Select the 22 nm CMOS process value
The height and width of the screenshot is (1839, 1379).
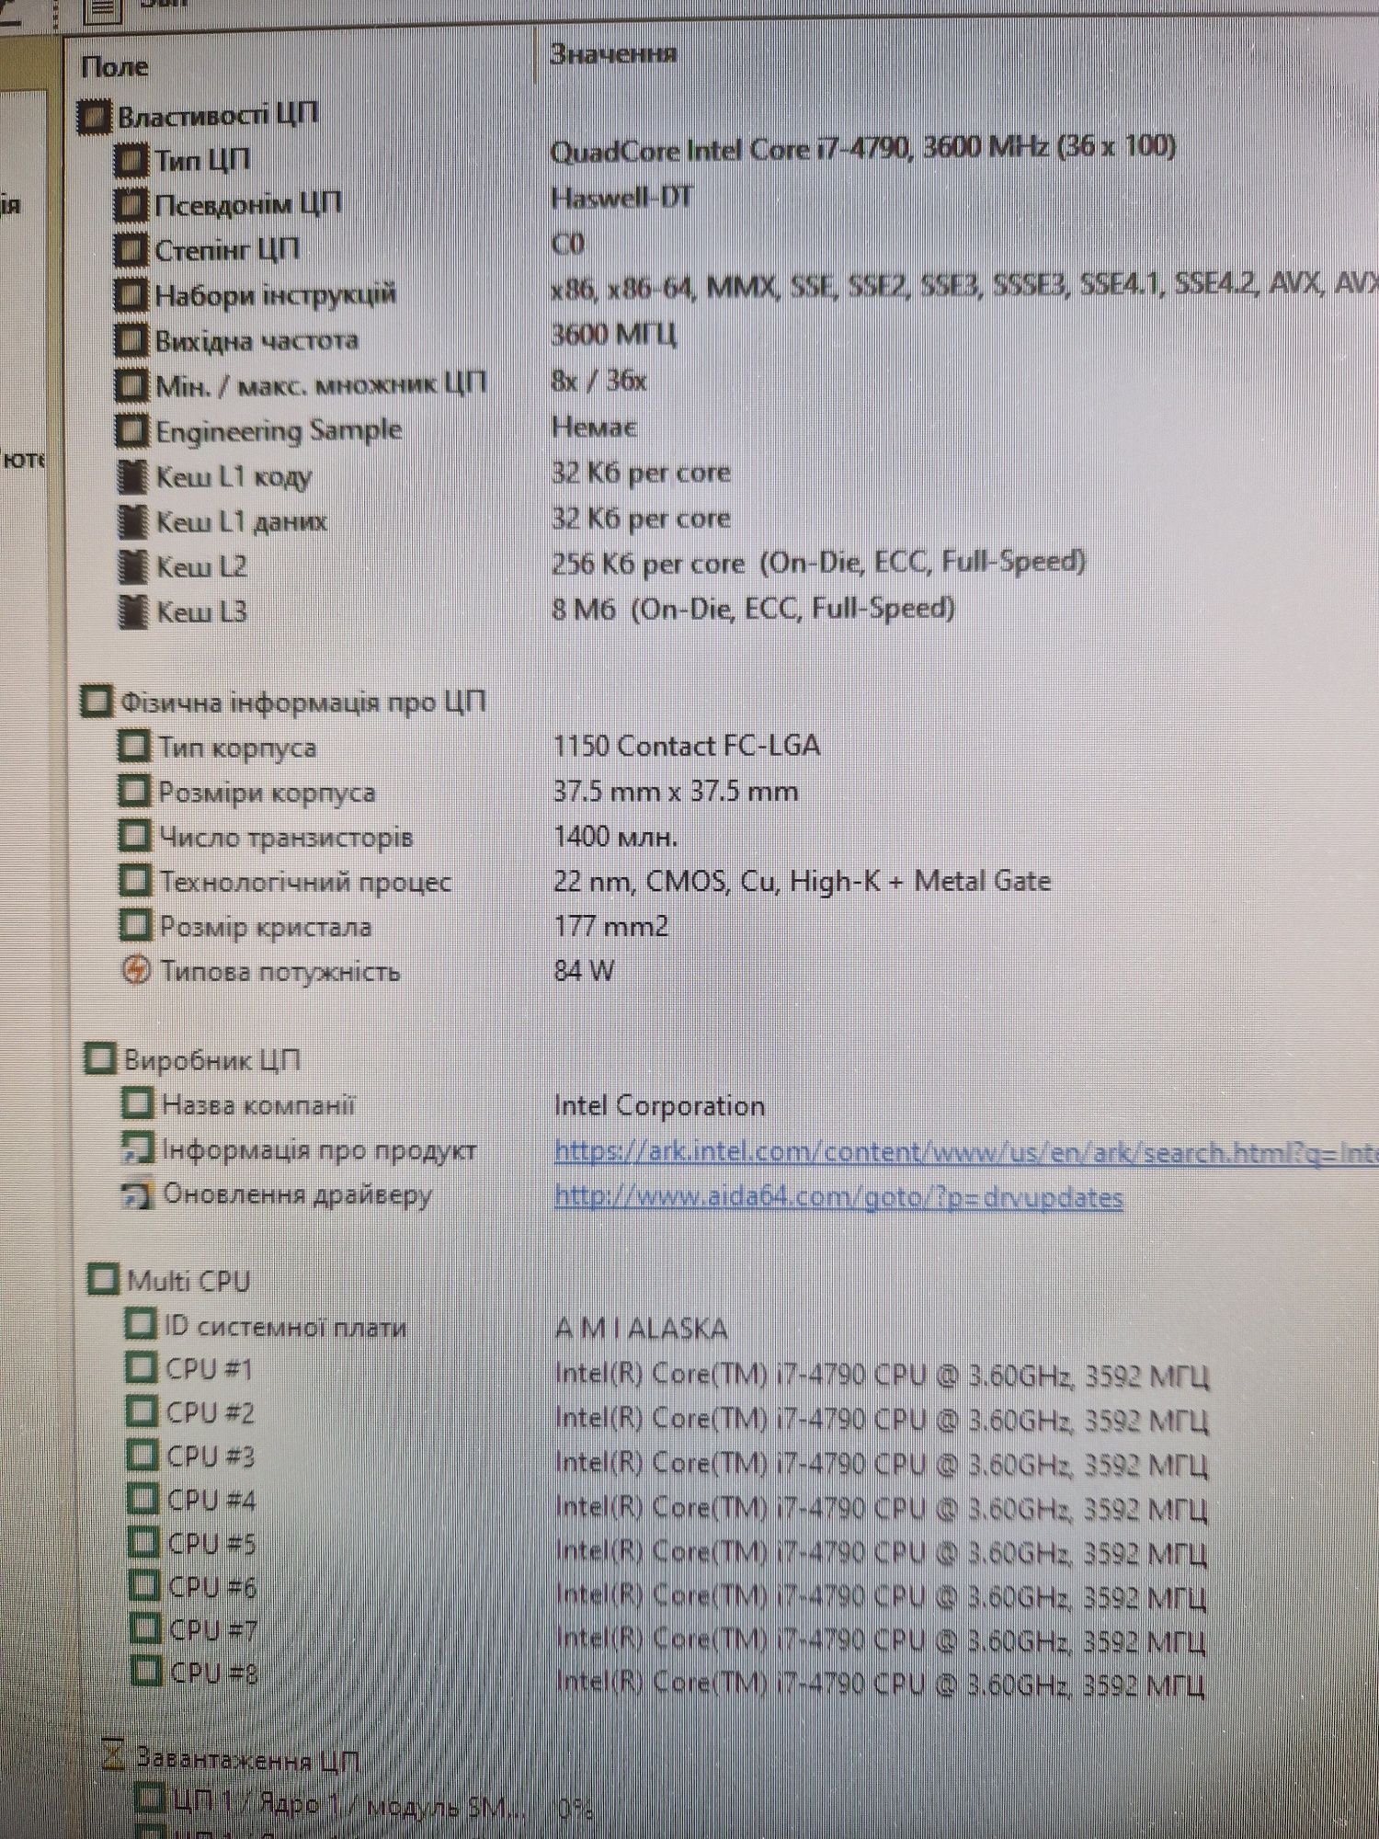(x=803, y=881)
